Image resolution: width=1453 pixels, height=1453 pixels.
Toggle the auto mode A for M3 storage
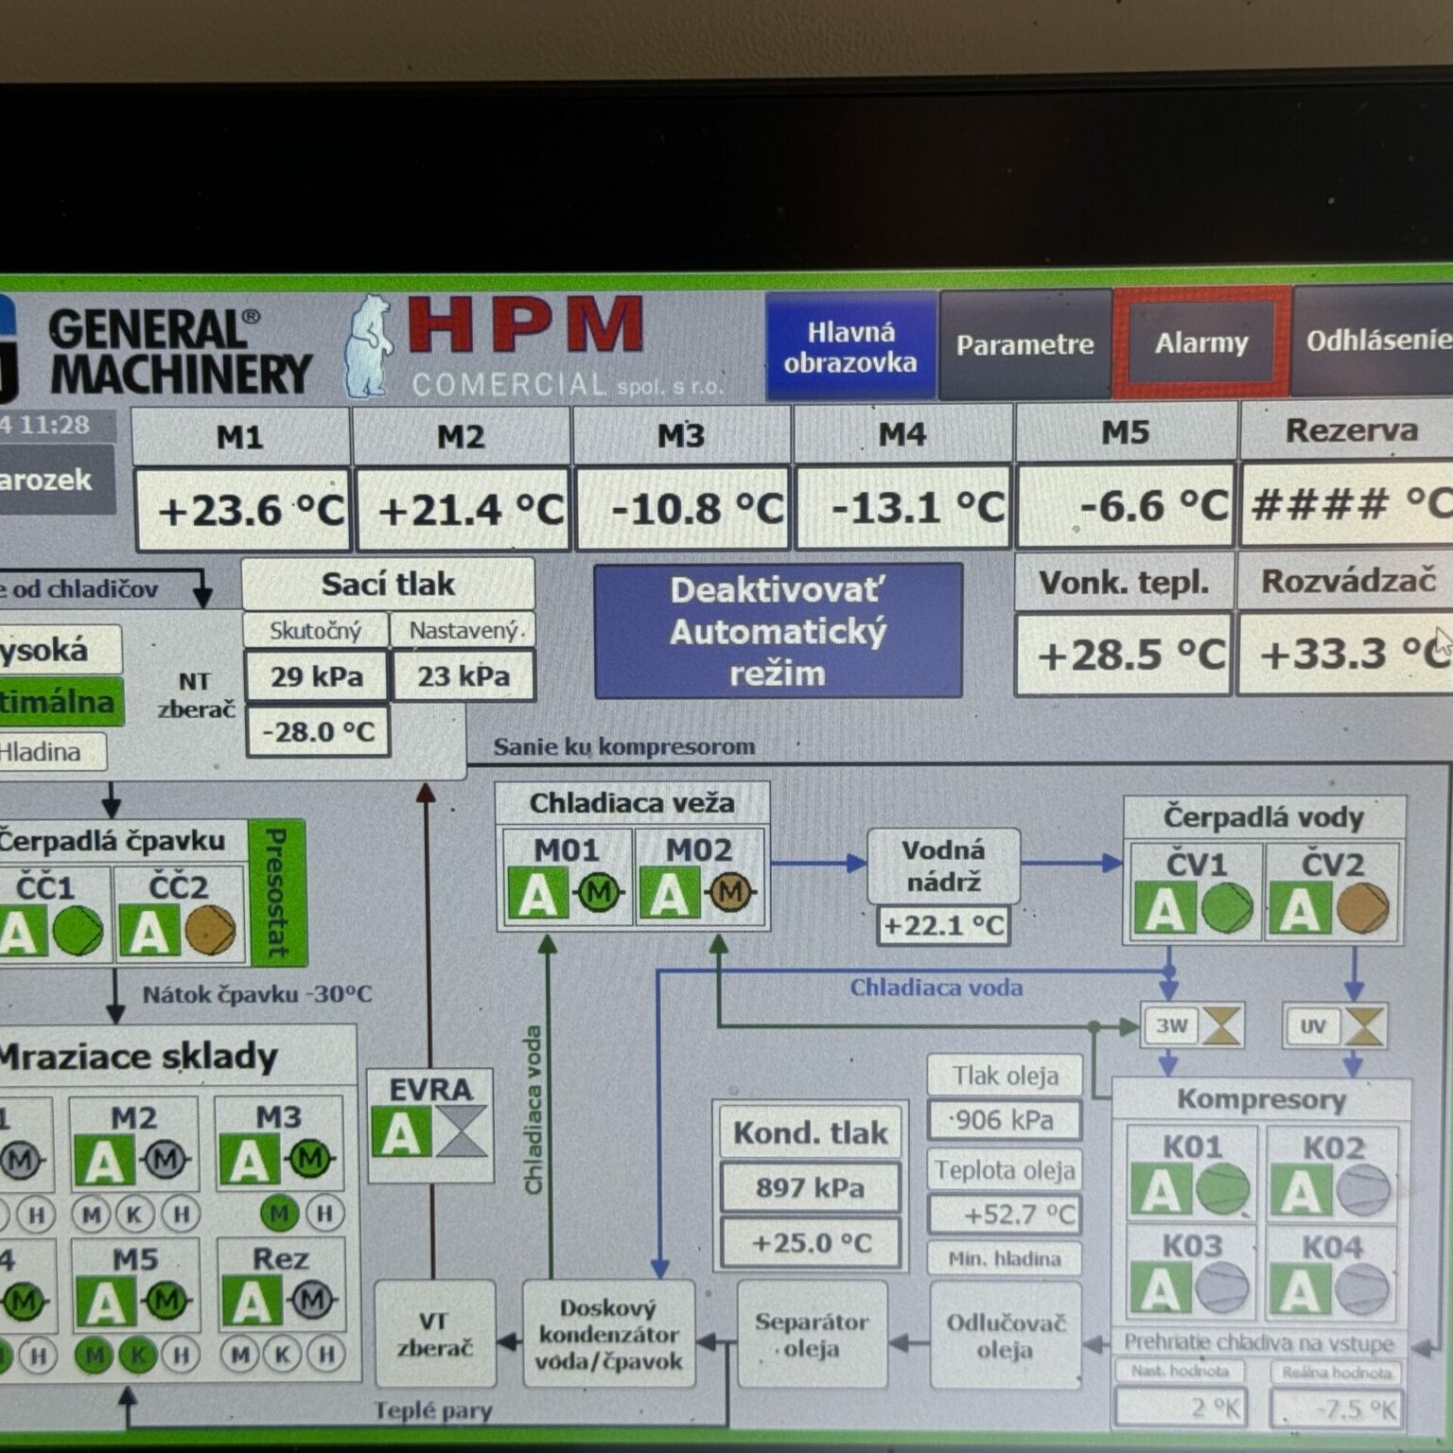pos(249,1160)
